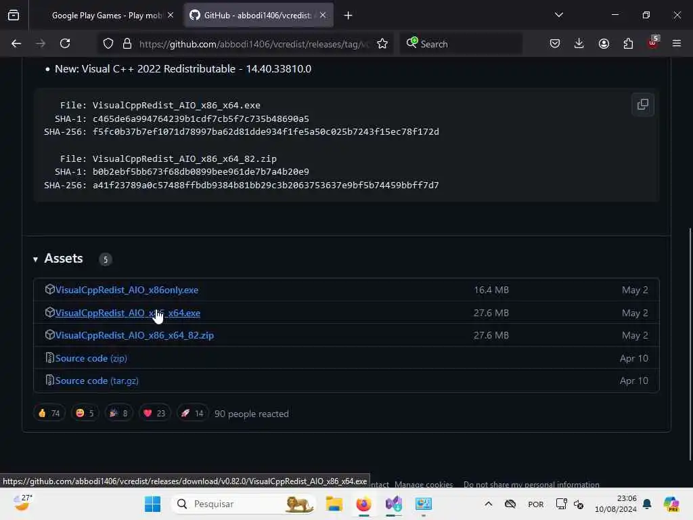
Task: Open the clock and date 23:06
Action: (615, 504)
